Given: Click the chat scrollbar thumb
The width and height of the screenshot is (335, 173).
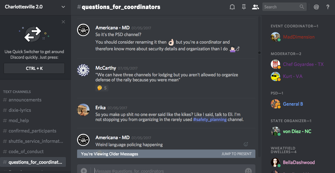Looking at the screenshot, I should (259, 53).
